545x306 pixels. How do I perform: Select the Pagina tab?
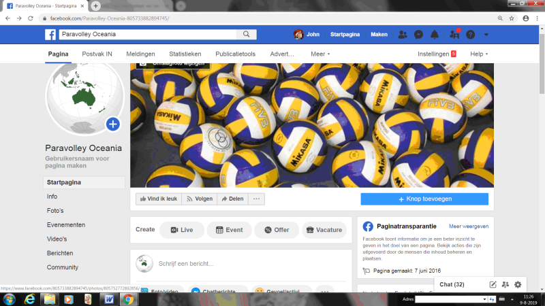(58, 54)
